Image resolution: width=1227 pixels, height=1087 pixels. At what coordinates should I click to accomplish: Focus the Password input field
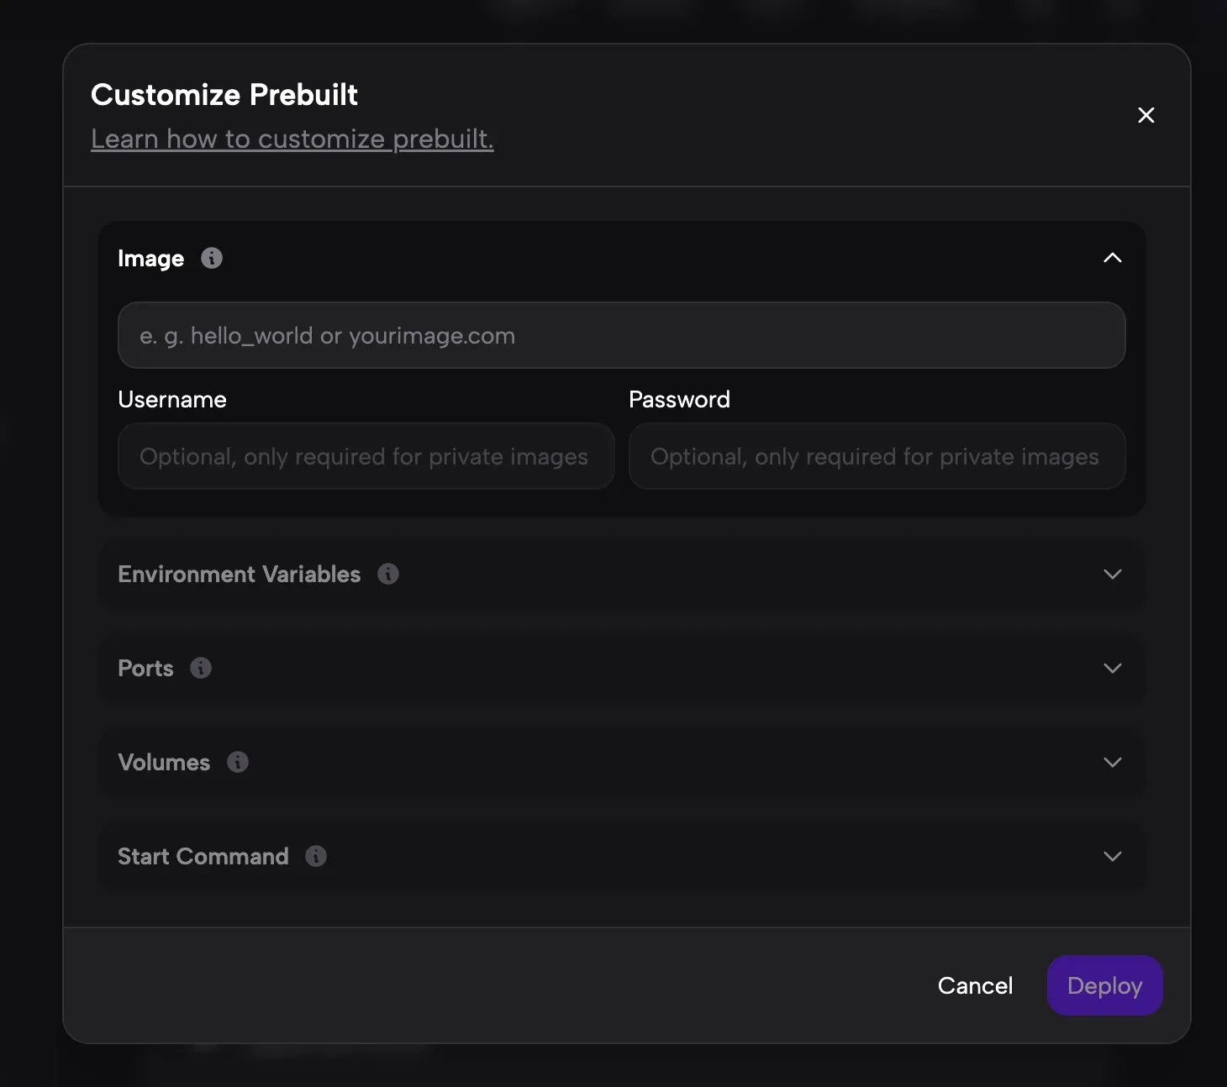(x=877, y=456)
